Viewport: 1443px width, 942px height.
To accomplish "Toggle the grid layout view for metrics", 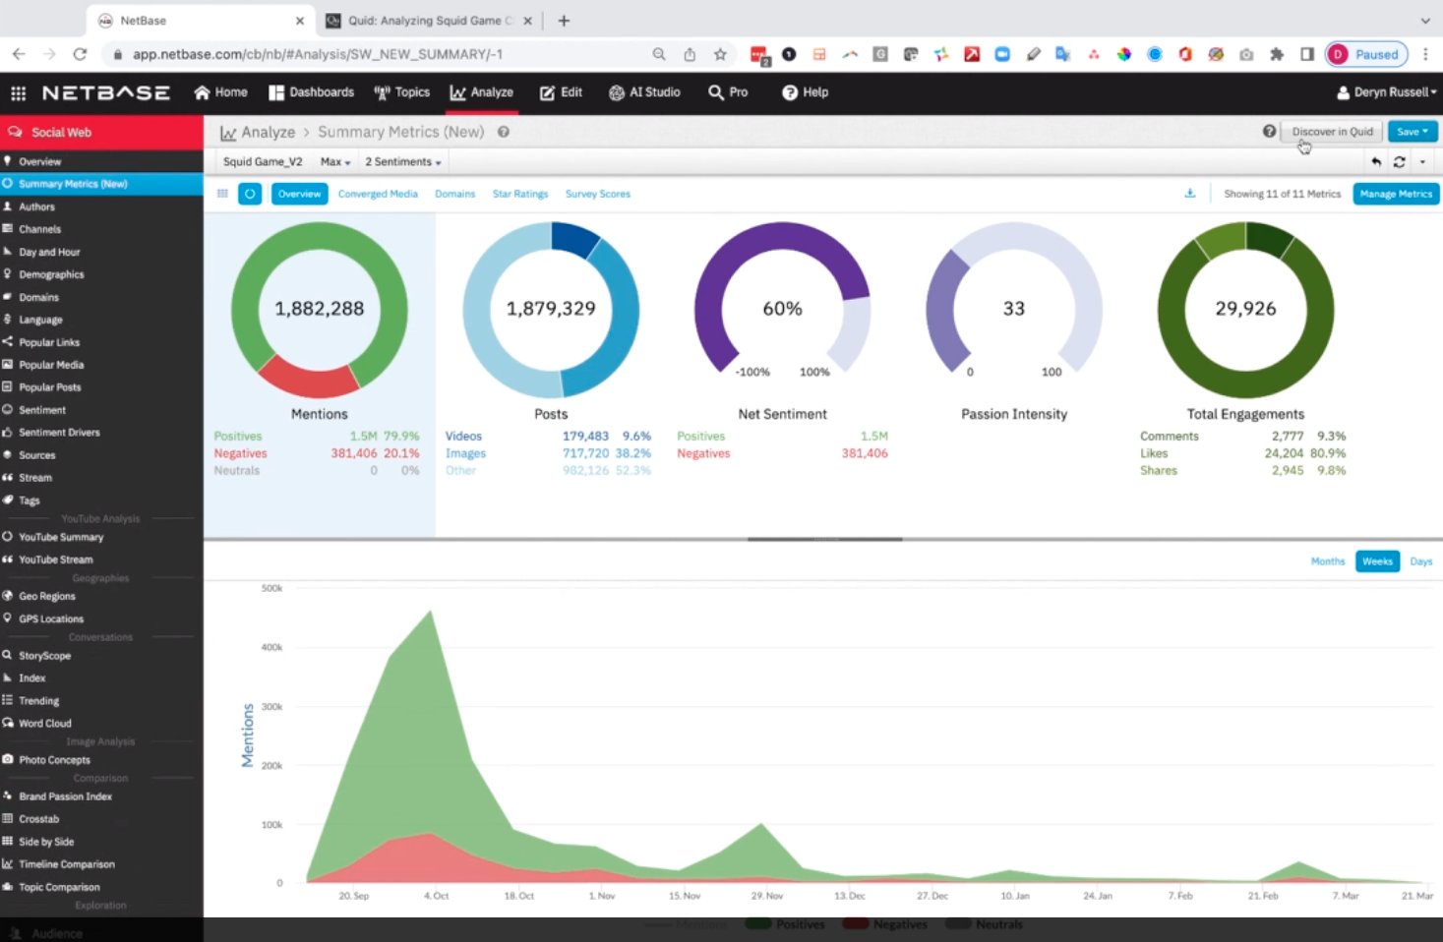I will [222, 194].
